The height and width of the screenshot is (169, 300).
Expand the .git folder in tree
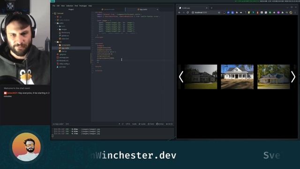[x=56, y=17]
